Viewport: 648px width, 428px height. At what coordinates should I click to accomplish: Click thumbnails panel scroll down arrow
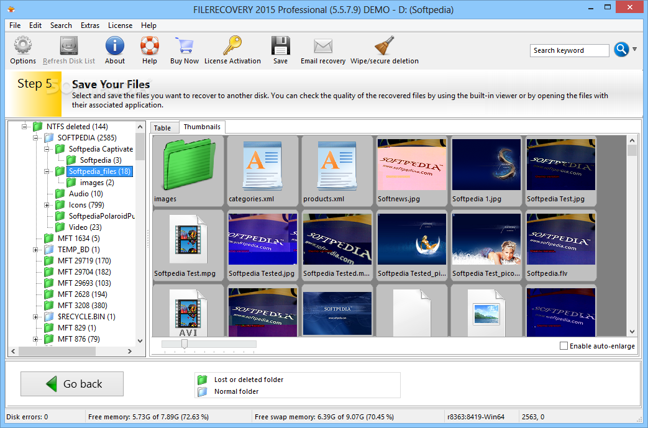(x=632, y=331)
